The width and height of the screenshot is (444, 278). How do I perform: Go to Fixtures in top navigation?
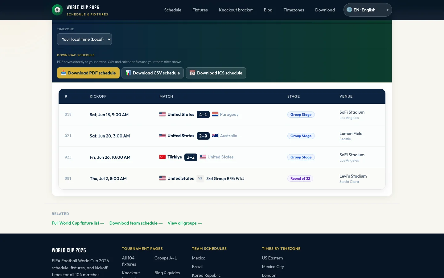[x=200, y=10]
